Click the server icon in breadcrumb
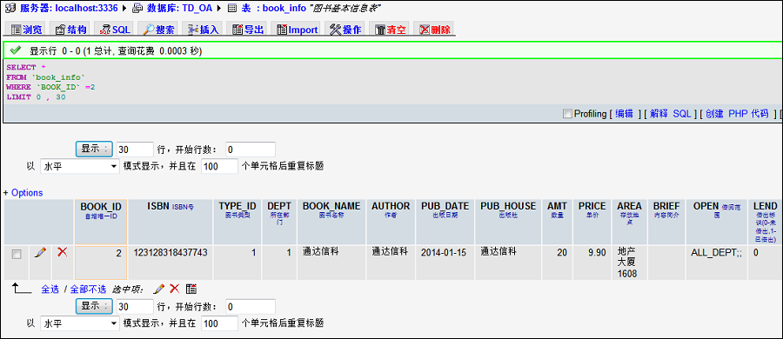783x339 pixels. (x=10, y=8)
